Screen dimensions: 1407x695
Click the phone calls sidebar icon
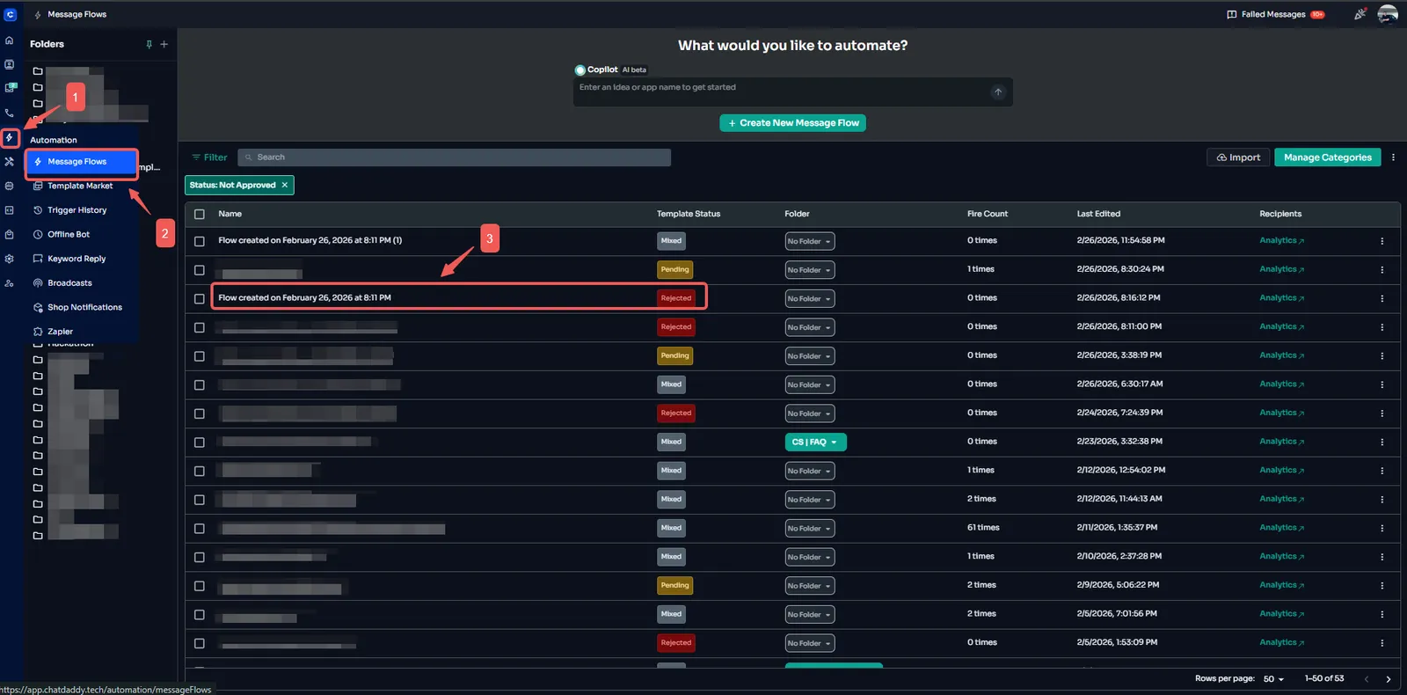(x=10, y=113)
